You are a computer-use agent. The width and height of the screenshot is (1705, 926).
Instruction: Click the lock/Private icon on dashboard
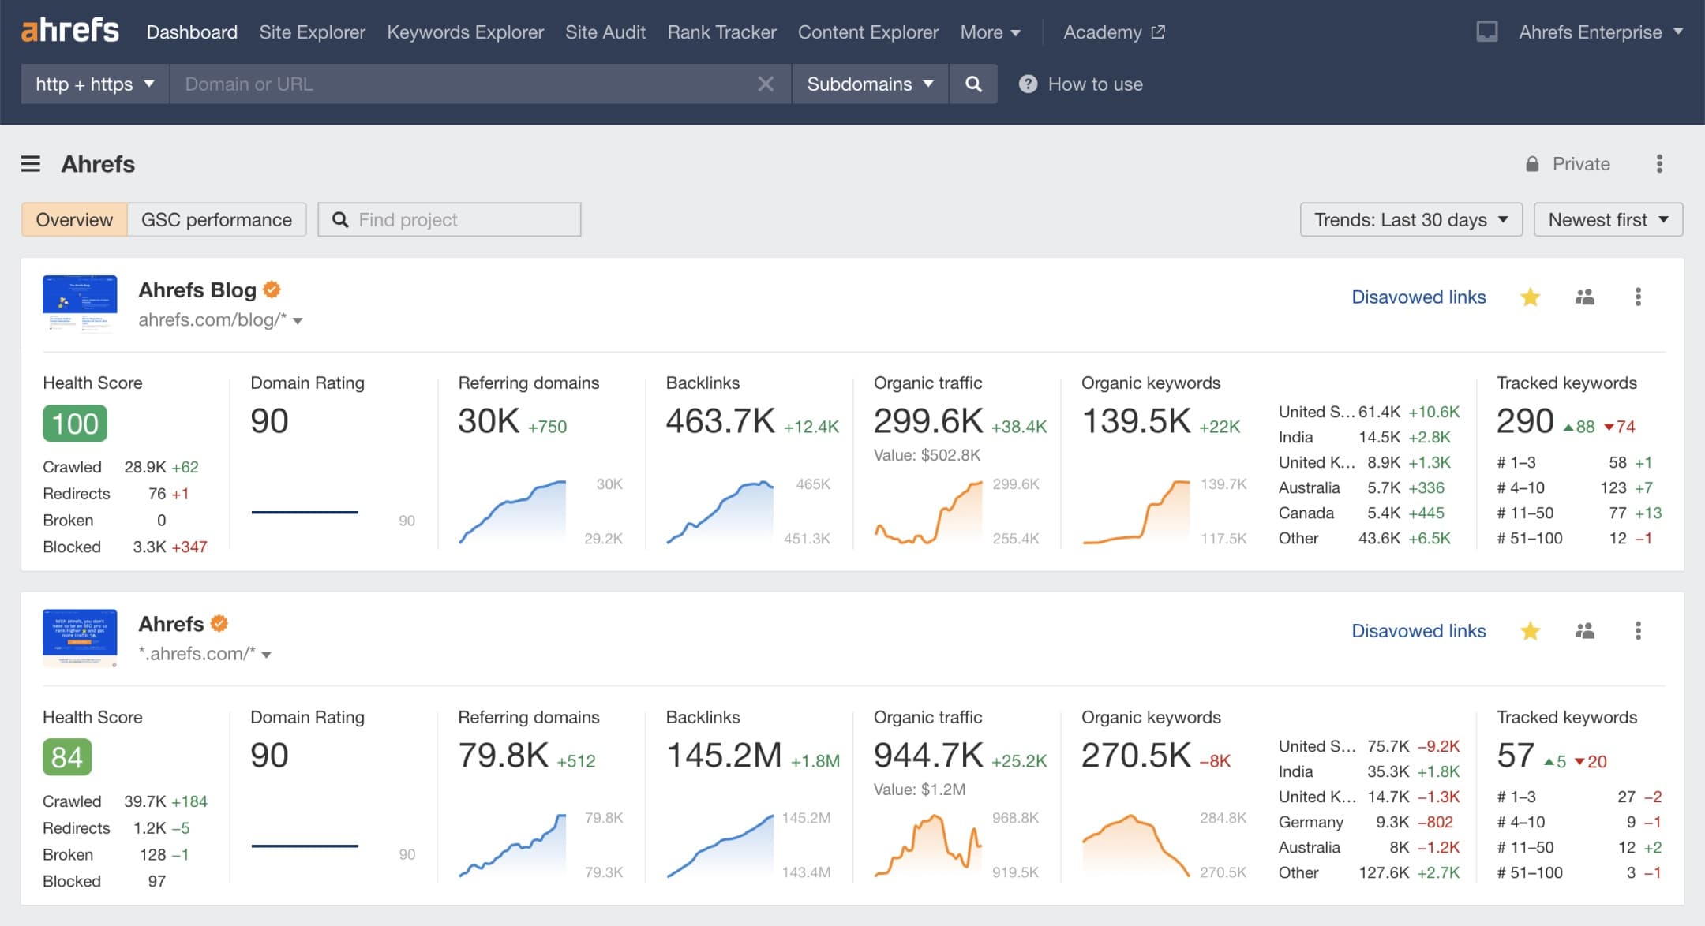click(1531, 163)
